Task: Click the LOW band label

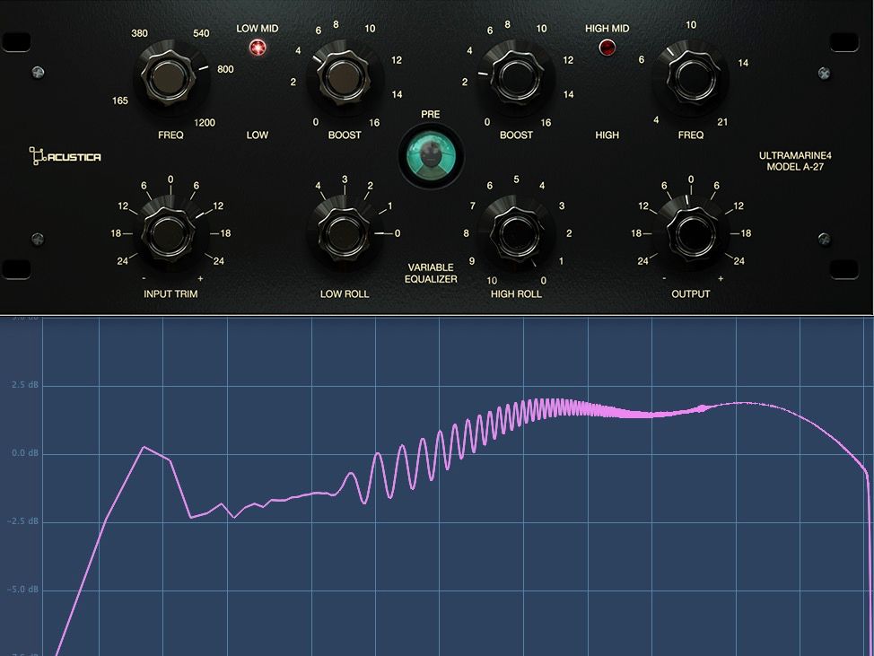Action: coord(258,135)
